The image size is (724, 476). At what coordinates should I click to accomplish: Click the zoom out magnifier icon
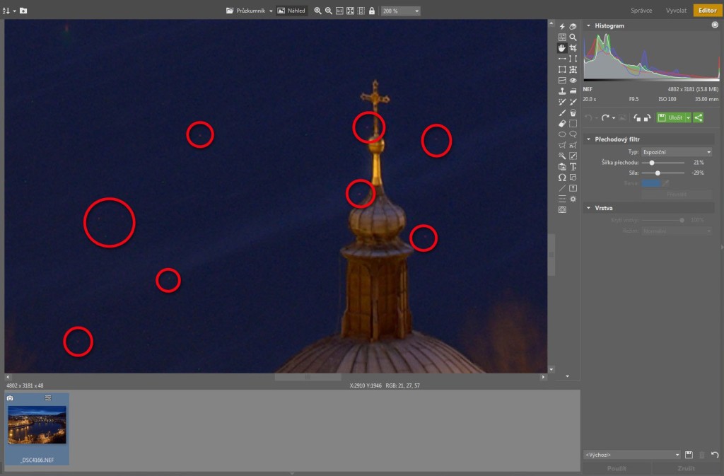(328, 11)
